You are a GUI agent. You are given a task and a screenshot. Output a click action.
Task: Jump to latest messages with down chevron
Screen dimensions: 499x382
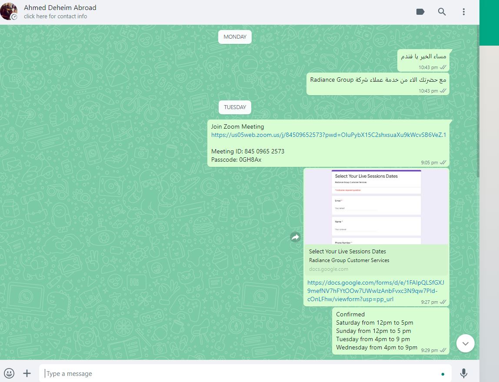(x=465, y=343)
